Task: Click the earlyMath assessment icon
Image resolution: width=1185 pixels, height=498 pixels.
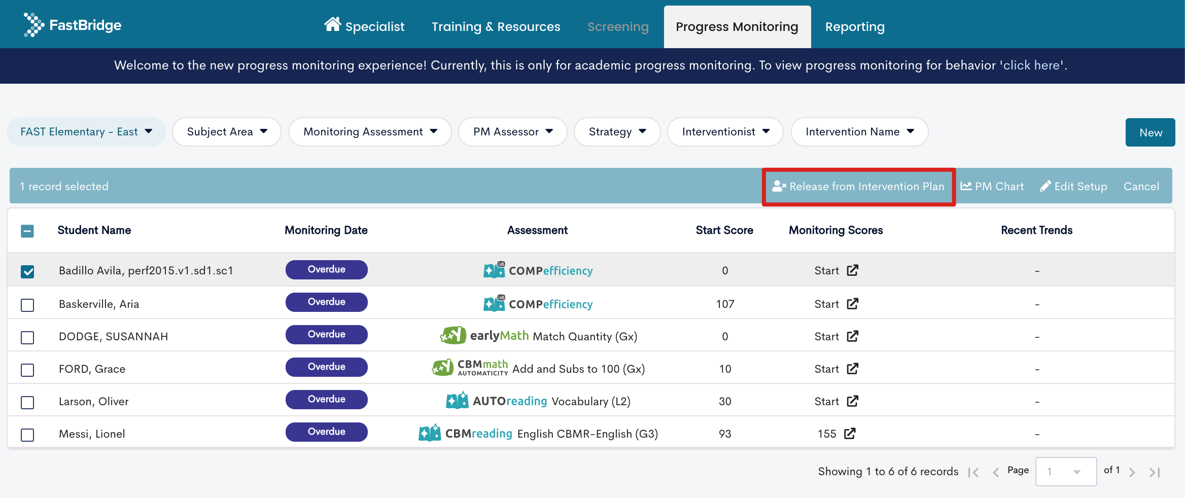Action: [x=452, y=335]
